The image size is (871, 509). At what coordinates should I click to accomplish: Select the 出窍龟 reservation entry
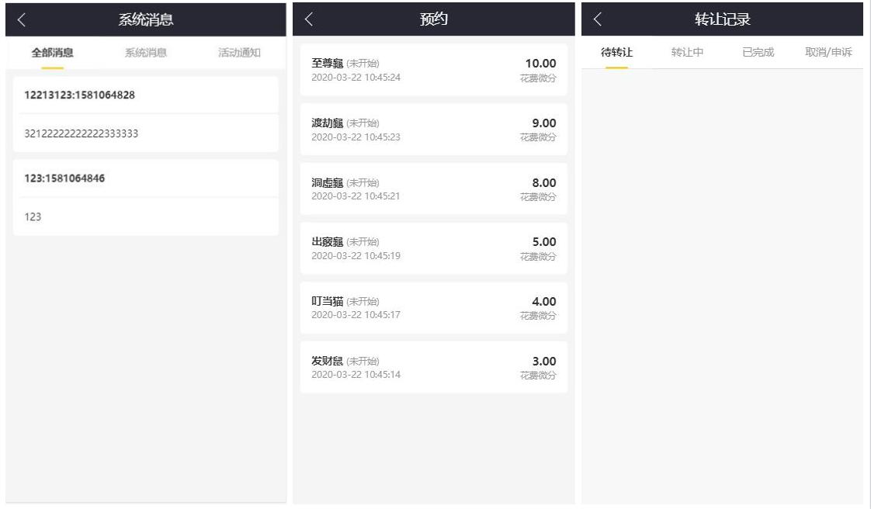[x=434, y=248]
